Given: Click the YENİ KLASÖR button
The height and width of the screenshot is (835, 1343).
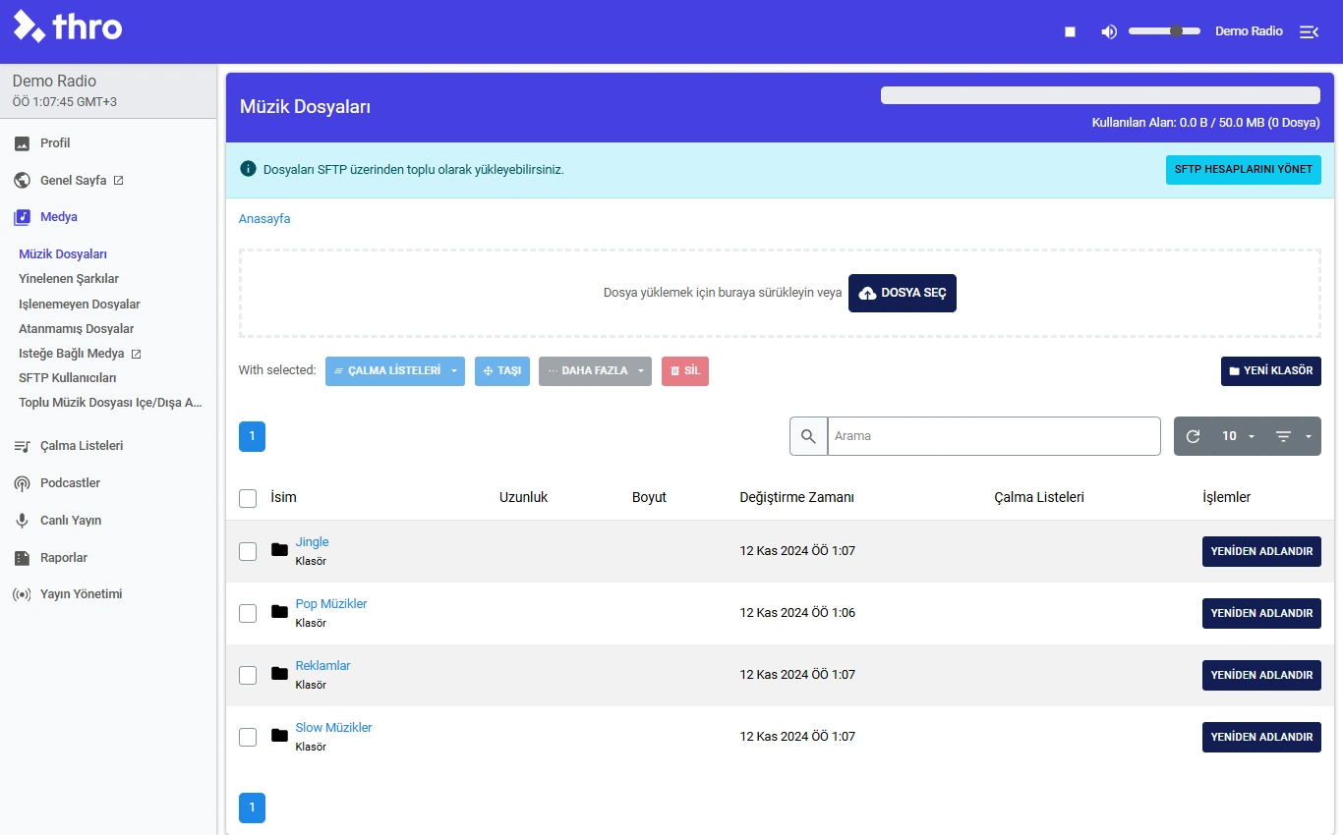Looking at the screenshot, I should pos(1271,371).
